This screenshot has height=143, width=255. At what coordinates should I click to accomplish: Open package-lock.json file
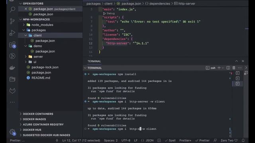[45, 67]
